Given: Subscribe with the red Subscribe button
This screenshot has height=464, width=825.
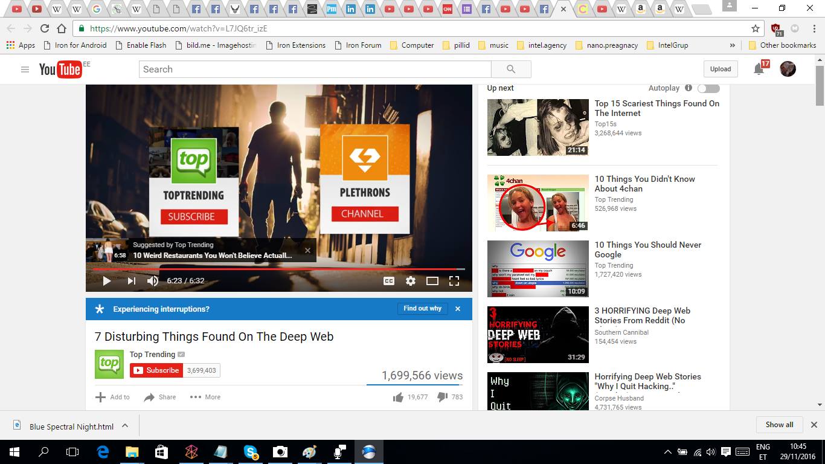Looking at the screenshot, I should (156, 370).
